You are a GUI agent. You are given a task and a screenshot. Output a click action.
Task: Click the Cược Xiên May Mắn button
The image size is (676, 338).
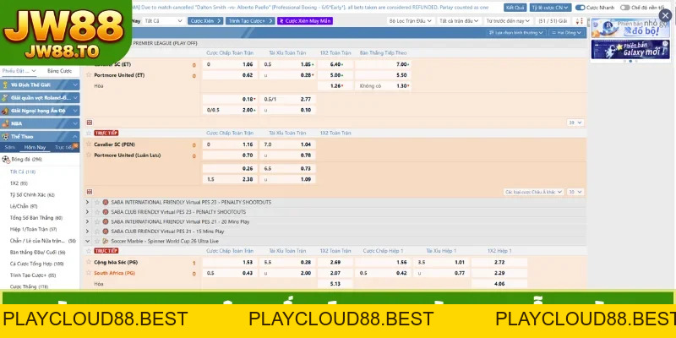coord(305,20)
